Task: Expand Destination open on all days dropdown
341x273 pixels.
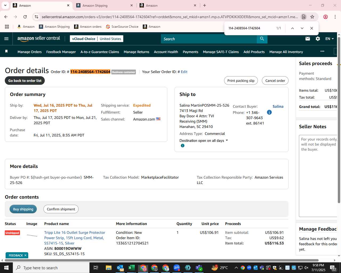Action: pos(204,140)
